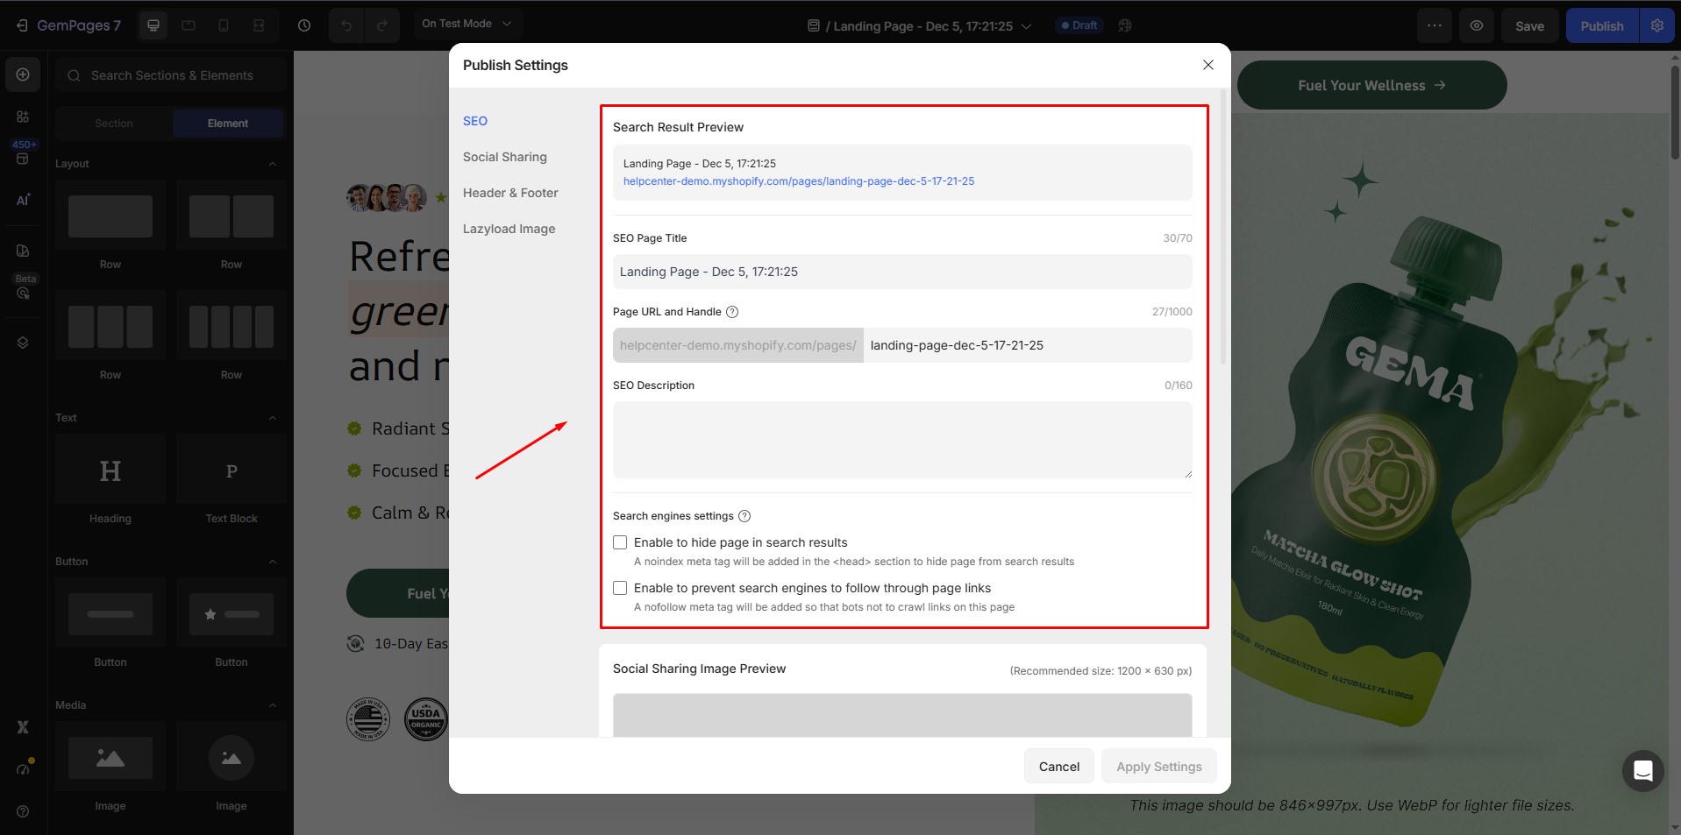Viewport: 1681px width, 835px height.
Task: Click the AI sidebar icon
Action: [x=23, y=200]
